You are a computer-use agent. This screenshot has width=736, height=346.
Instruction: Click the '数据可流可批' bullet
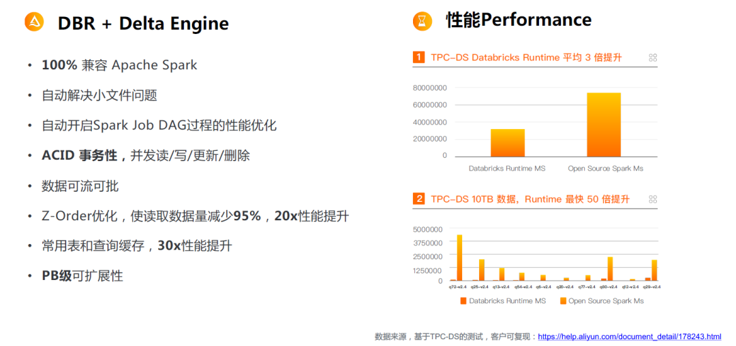(x=80, y=186)
